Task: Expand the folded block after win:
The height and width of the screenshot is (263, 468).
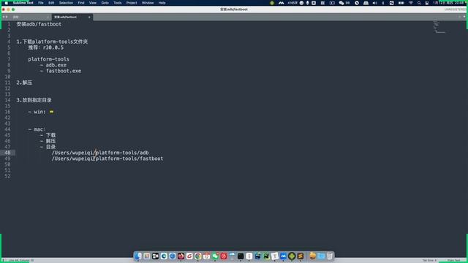Action: click(52, 112)
